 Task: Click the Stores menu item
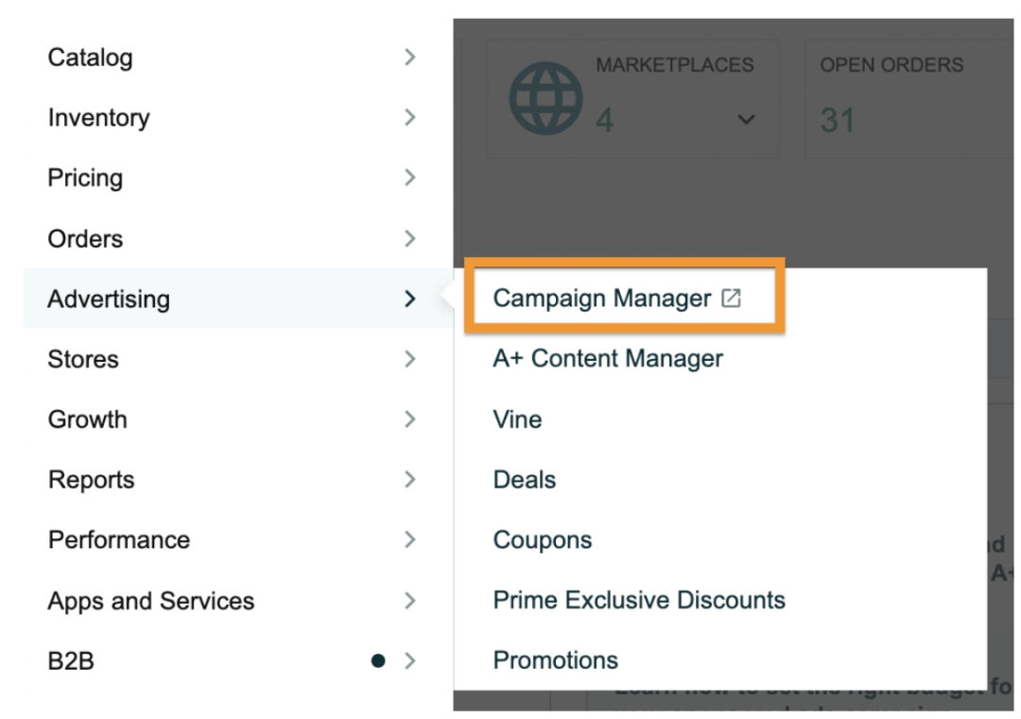(x=83, y=360)
